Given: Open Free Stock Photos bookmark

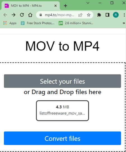Looking at the screenshot, I should (x=38, y=23).
